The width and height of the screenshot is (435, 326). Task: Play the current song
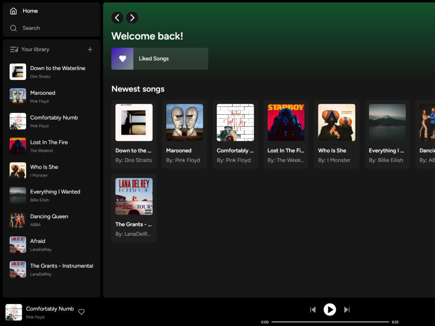(x=330, y=309)
